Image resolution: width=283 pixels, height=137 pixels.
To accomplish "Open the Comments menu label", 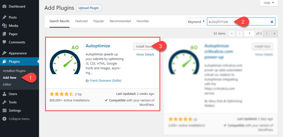I will pyautogui.click(x=17, y=42).
